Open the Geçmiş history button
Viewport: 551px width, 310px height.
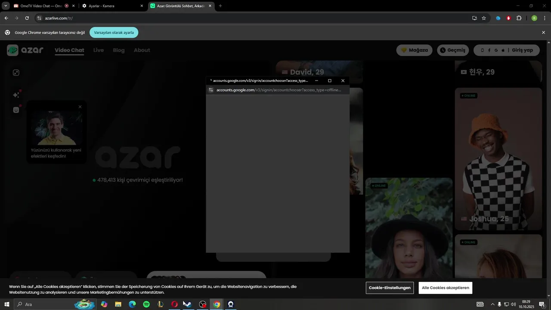tap(453, 50)
